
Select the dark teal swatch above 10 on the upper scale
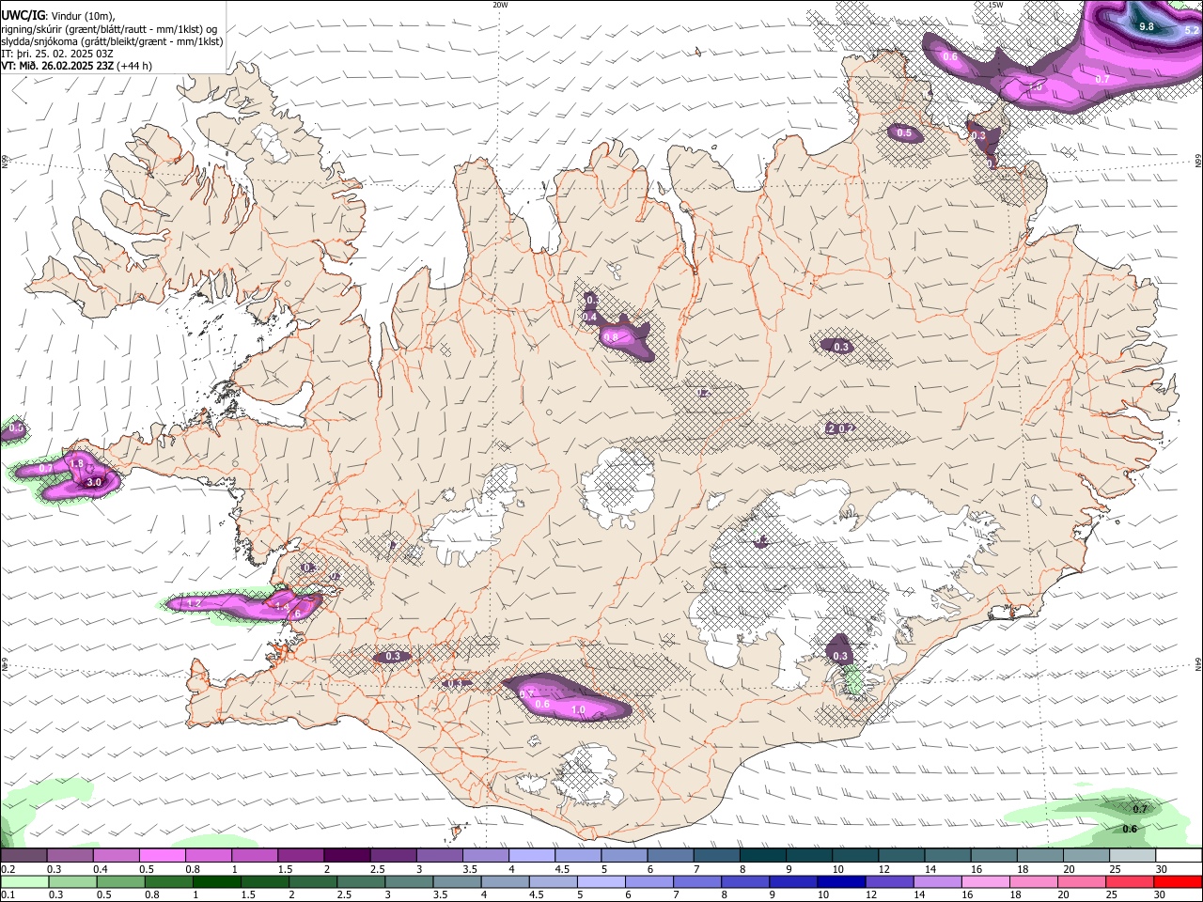point(855,855)
